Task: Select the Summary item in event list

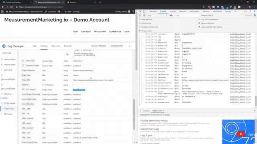Action: [7, 53]
